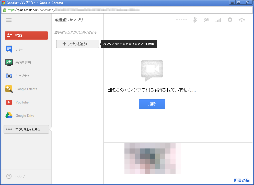Select the self-view video thumbnail
The image size is (254, 185).
click(x=152, y=158)
